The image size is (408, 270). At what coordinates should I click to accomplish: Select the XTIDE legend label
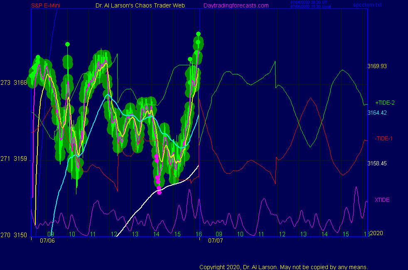pos(382,200)
